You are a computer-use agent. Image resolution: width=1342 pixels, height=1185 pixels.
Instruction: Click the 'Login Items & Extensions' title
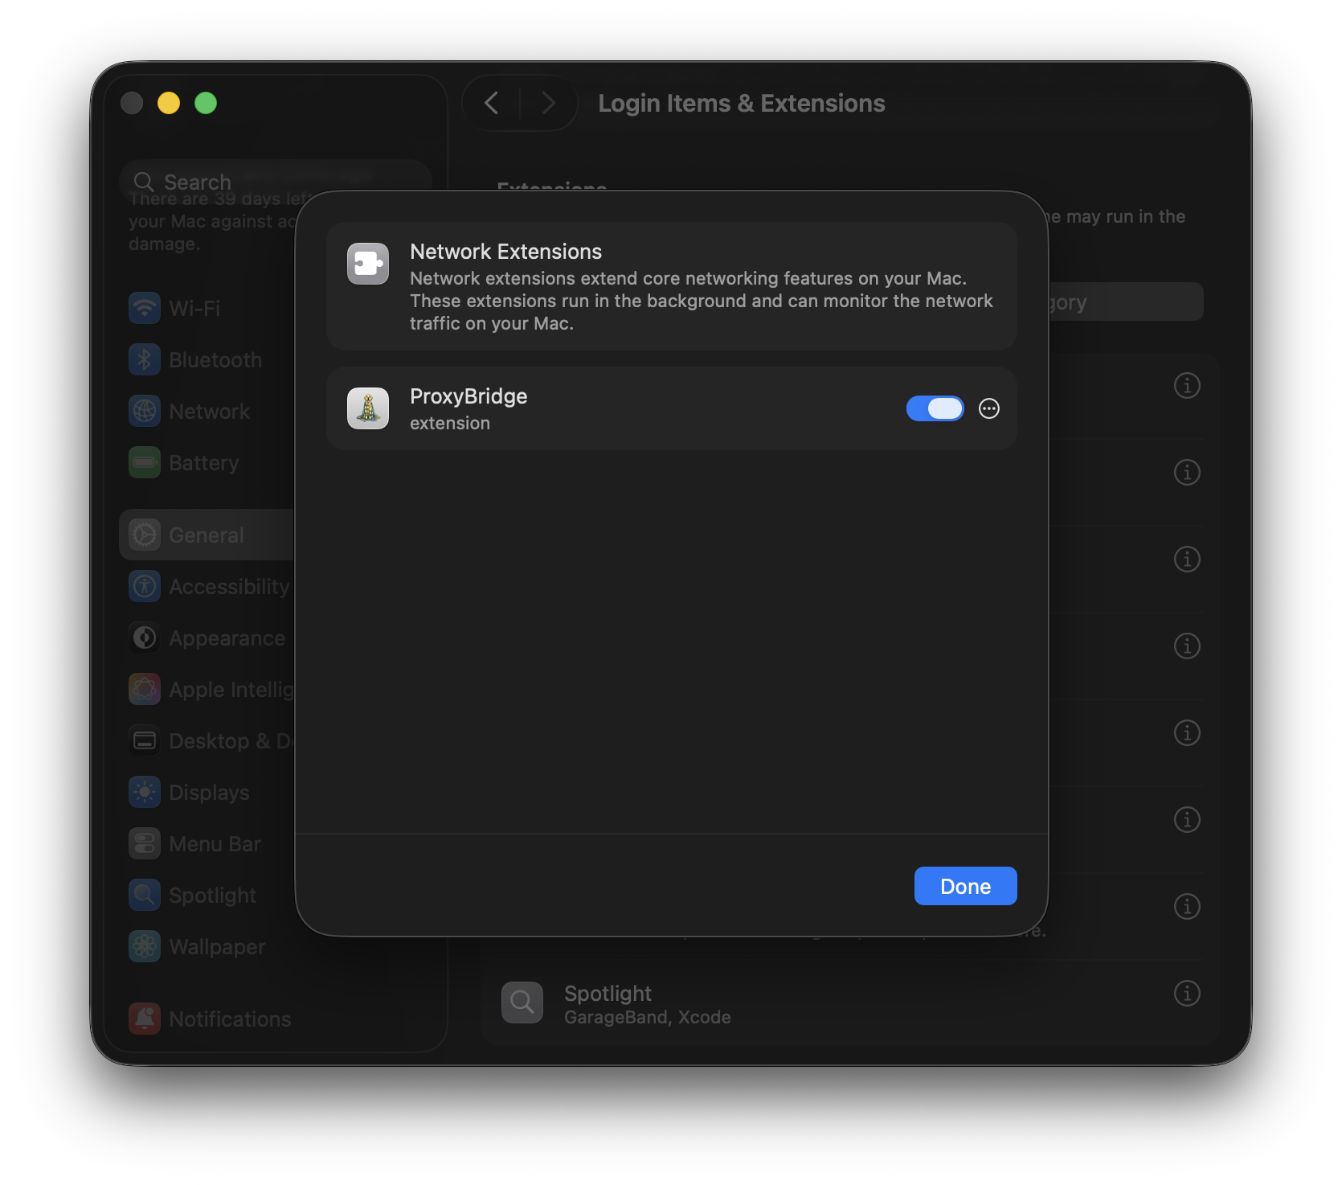742,103
